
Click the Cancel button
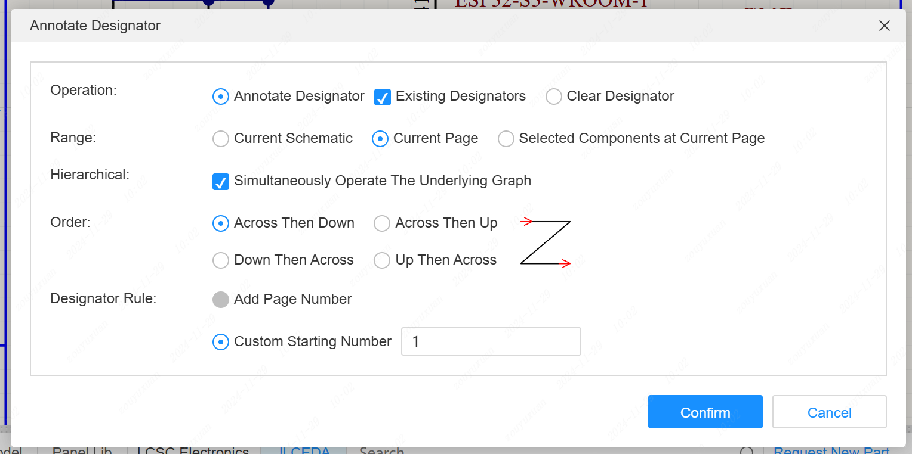(829, 412)
